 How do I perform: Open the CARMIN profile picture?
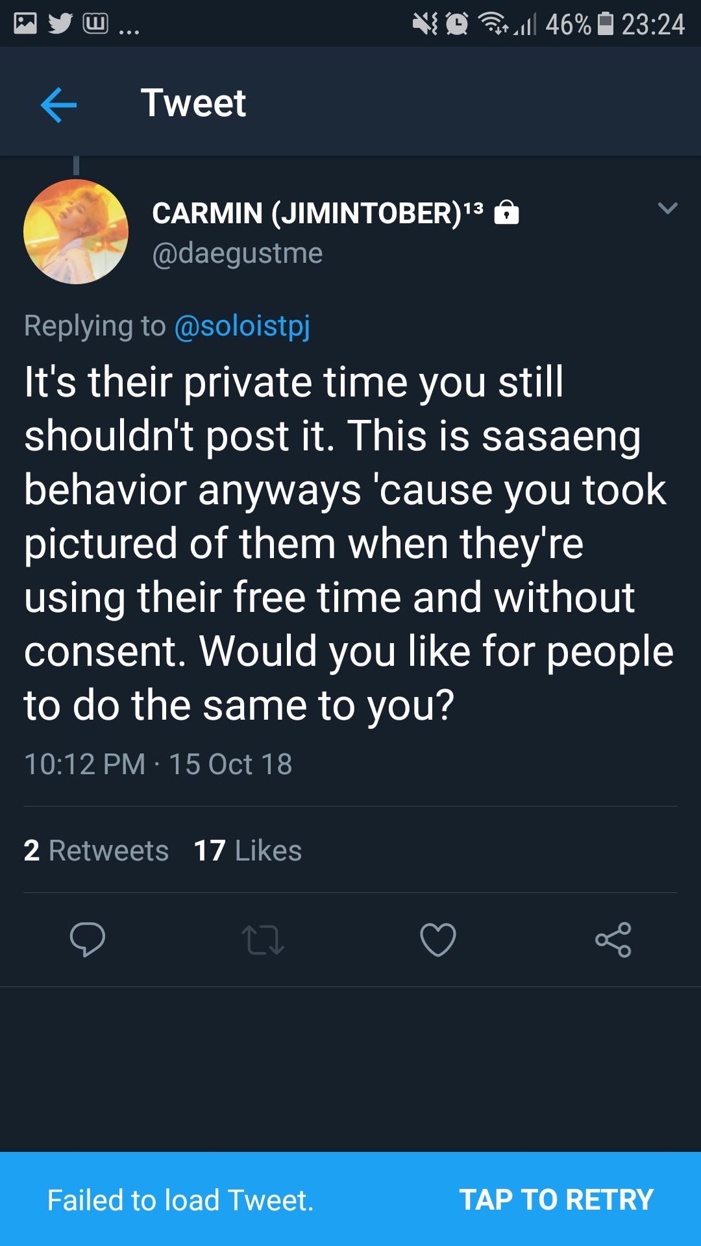pos(76,232)
